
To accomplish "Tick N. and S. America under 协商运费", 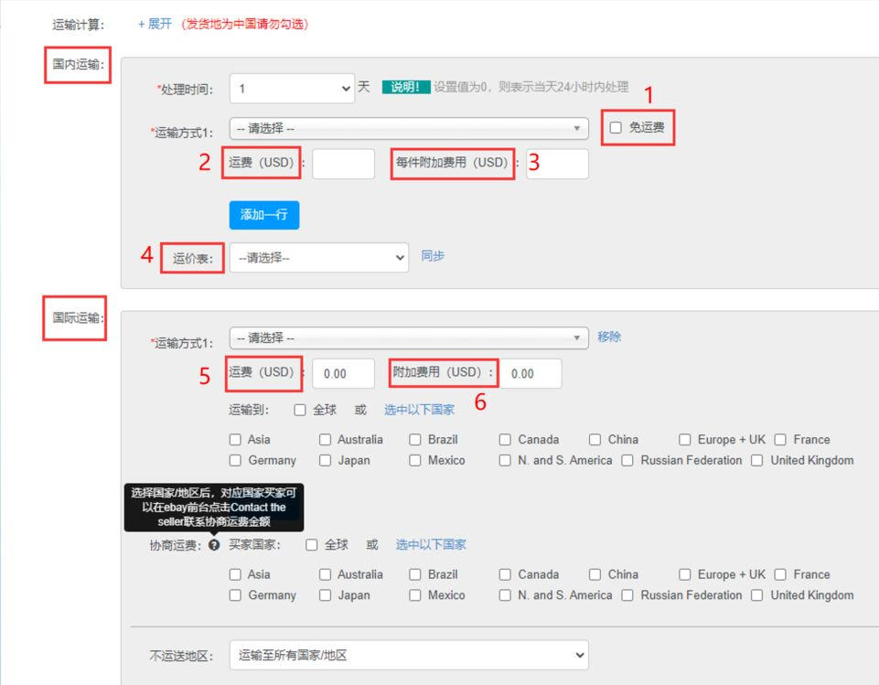I will tap(505, 595).
